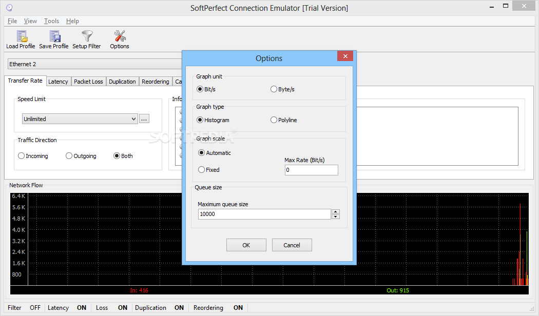The height and width of the screenshot is (316, 539).
Task: Select Bit/s graph unit
Action: pos(206,89)
